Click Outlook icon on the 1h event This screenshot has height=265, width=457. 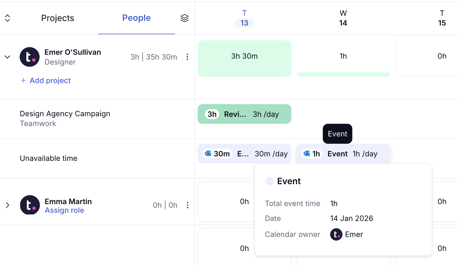(x=307, y=154)
